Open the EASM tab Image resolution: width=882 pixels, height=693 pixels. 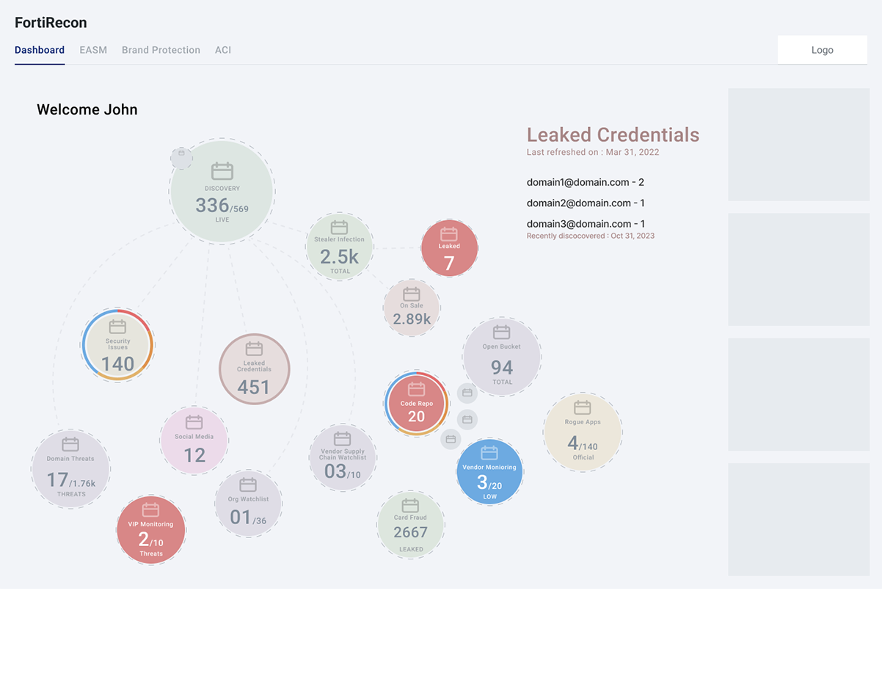[93, 50]
